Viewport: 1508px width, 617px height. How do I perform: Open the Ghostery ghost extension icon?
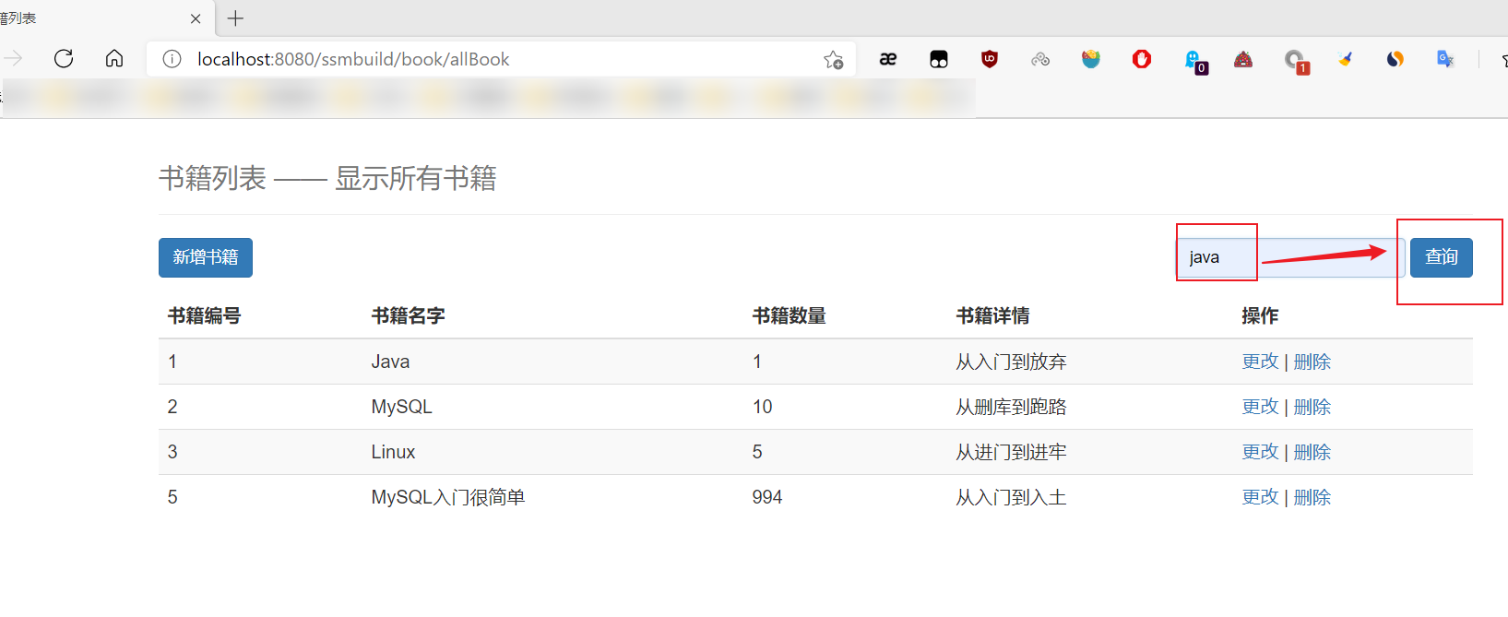(x=1194, y=61)
